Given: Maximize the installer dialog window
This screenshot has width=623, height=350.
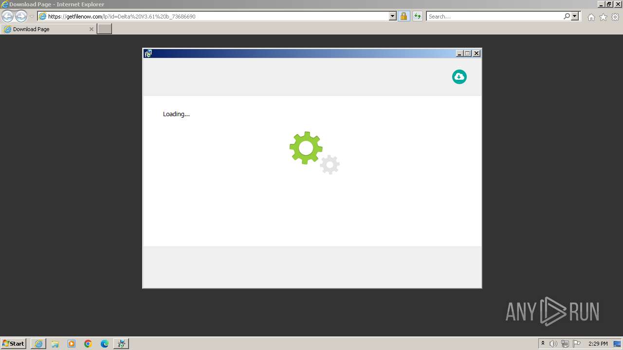Looking at the screenshot, I should point(468,53).
